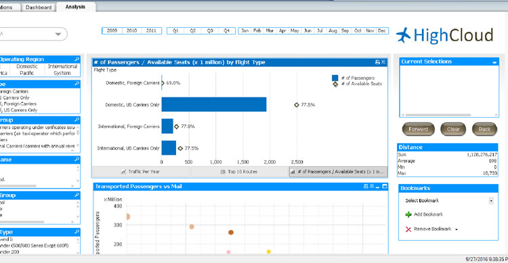Print the Passengers by Flight Type chart
The image size is (508, 263).
tap(377, 62)
